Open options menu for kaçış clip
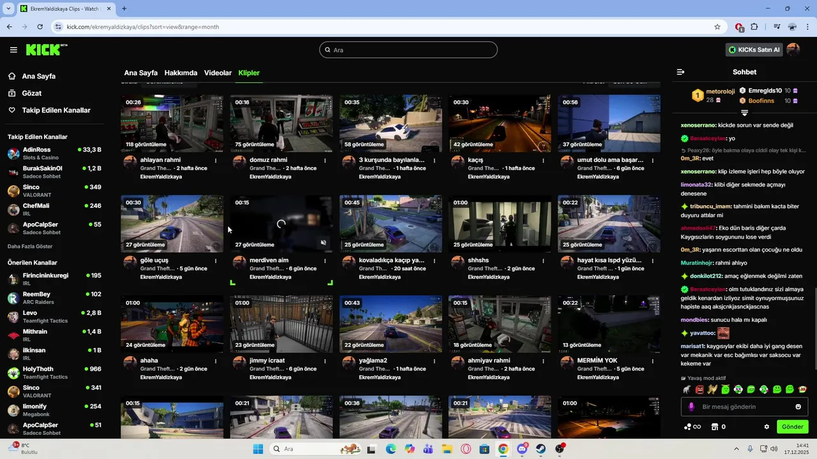 coord(543,160)
